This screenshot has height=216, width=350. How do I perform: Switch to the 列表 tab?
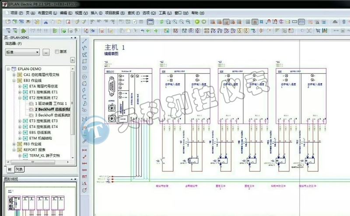[x=20, y=170]
